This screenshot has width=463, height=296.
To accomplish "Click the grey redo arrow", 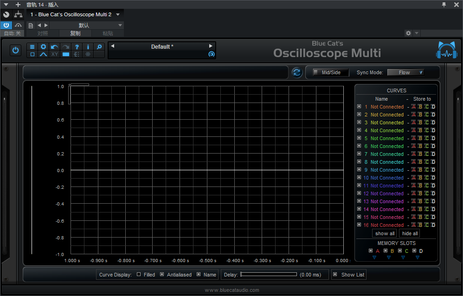I will (65, 47).
